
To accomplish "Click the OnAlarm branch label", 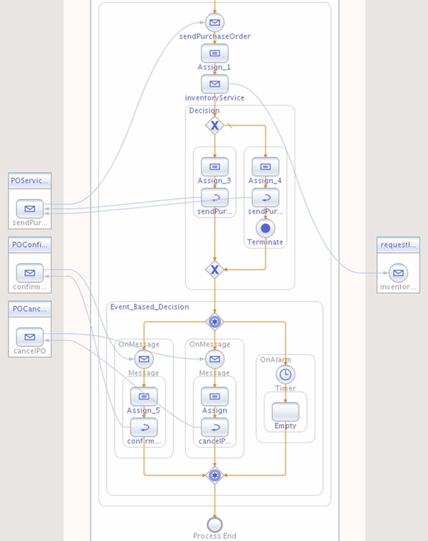I will [x=275, y=359].
